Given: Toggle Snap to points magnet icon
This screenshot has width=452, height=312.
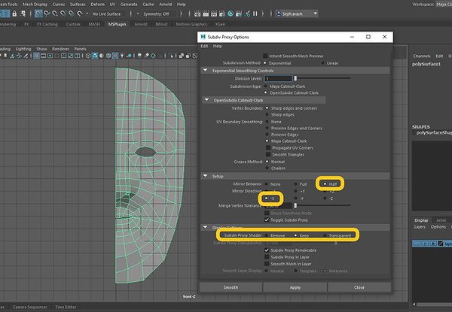Looking at the screenshot, I should [55, 14].
